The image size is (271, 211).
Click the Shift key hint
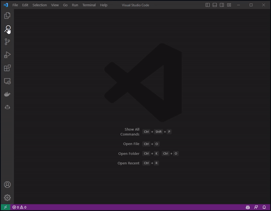tap(159, 132)
